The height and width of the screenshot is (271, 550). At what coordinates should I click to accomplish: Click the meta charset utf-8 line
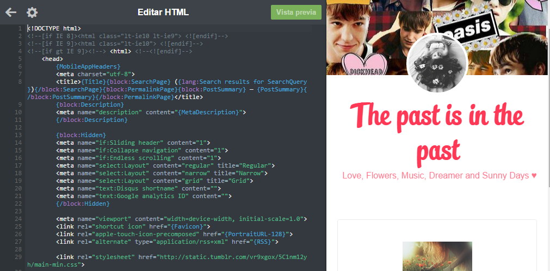click(95, 74)
